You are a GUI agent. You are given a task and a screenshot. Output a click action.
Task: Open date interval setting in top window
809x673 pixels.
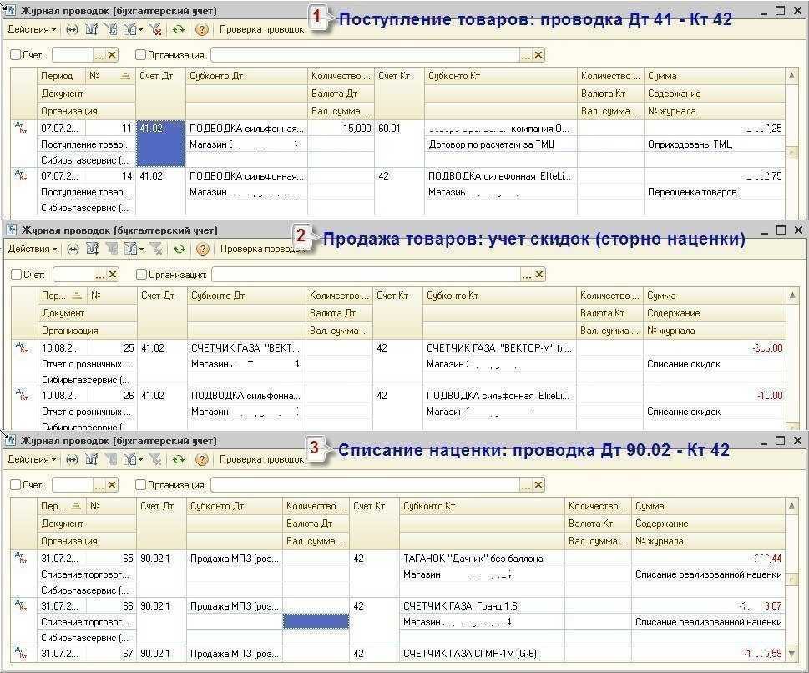(73, 29)
